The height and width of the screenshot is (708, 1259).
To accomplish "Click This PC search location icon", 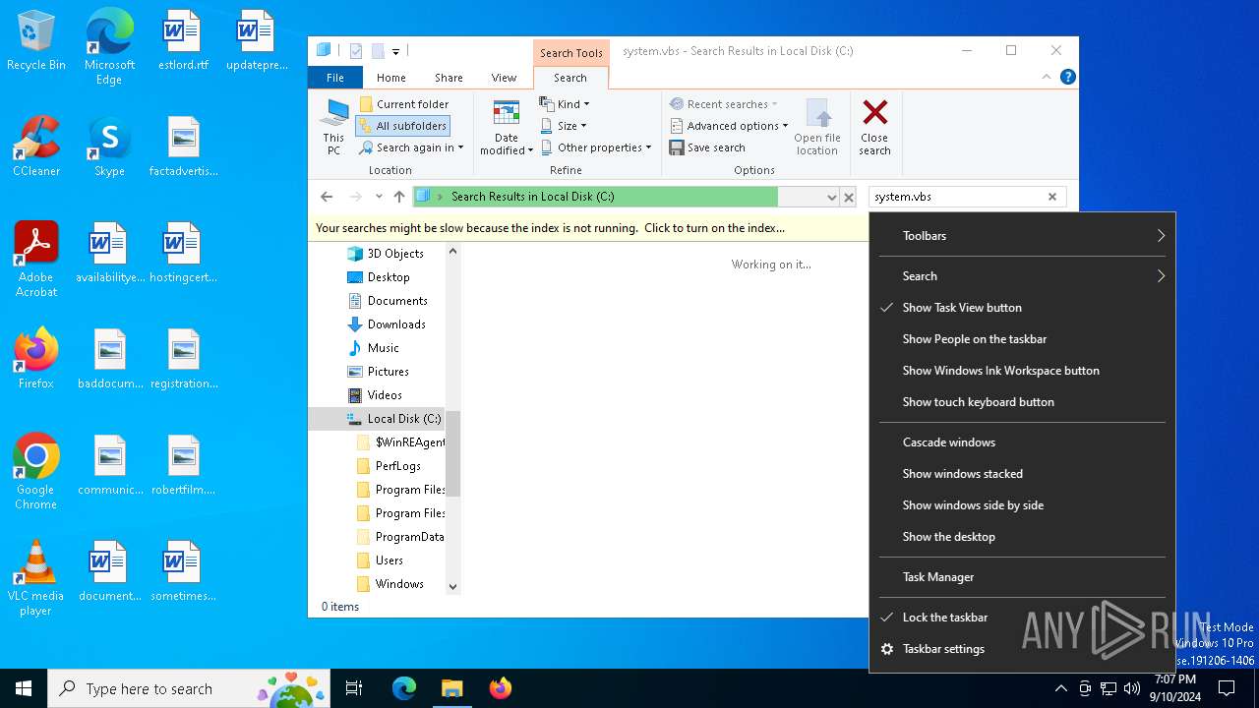I will [x=334, y=127].
